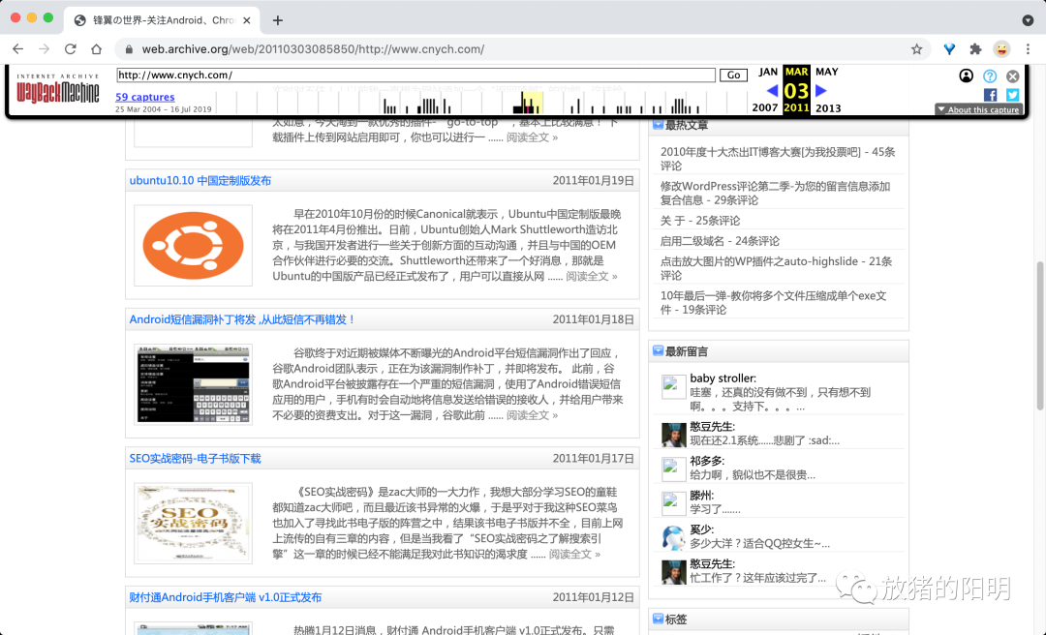Open Wayback user account icon
Screen dimensions: 1046x635
coord(966,76)
